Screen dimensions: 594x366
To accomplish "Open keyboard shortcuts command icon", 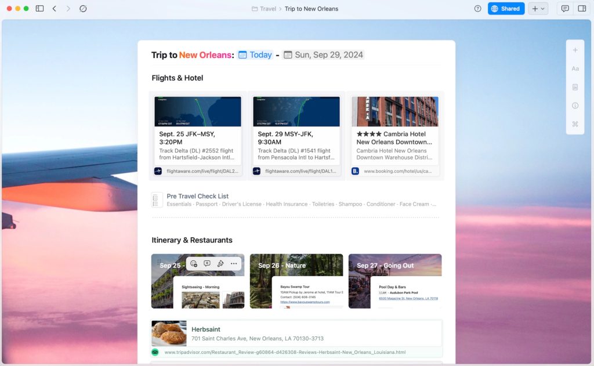I will 575,124.
